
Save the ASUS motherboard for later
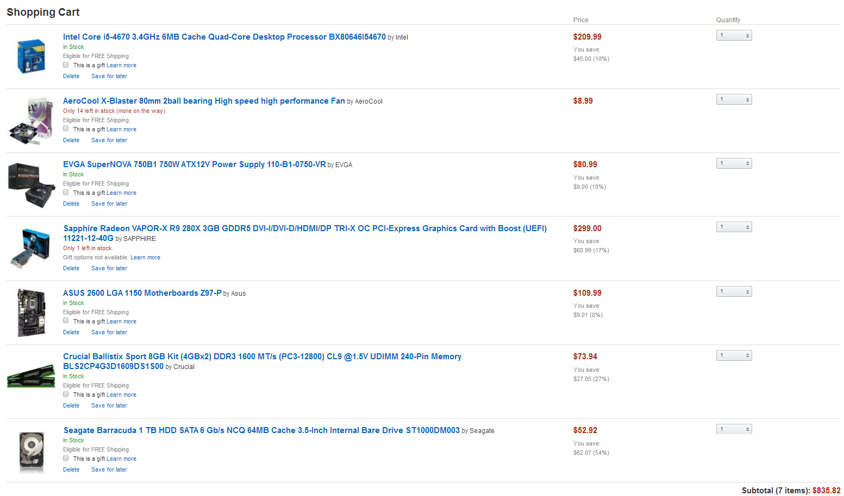click(x=109, y=332)
